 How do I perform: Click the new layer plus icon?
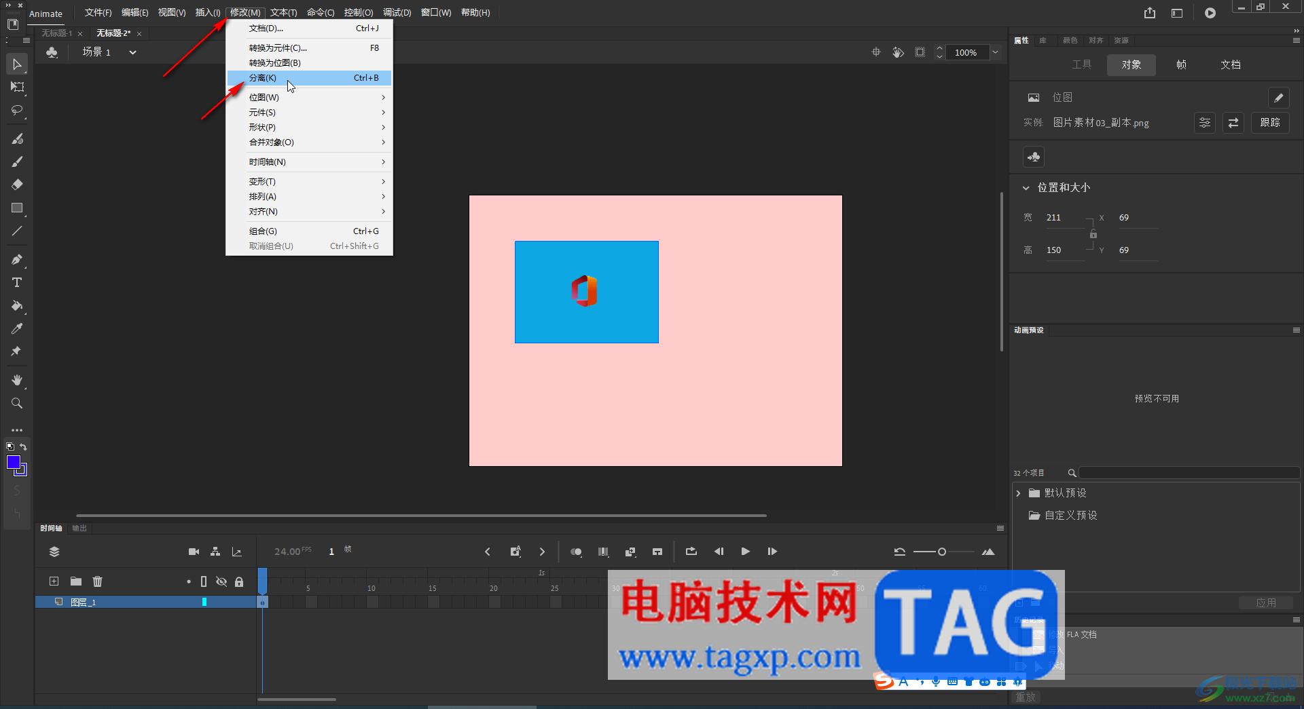click(x=54, y=581)
